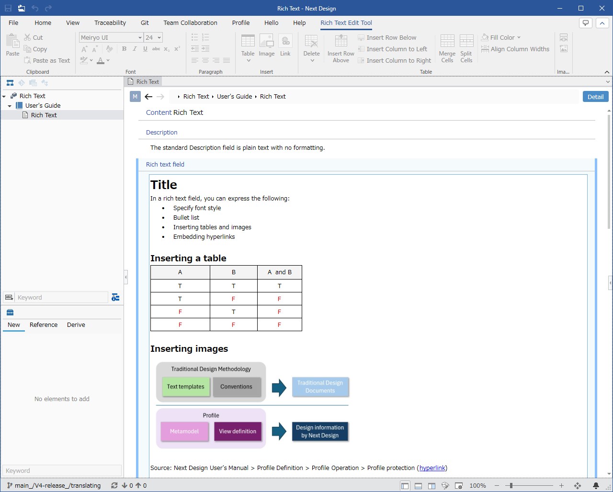The width and height of the screenshot is (613, 492).
Task: Click the Detail button
Action: click(x=596, y=97)
